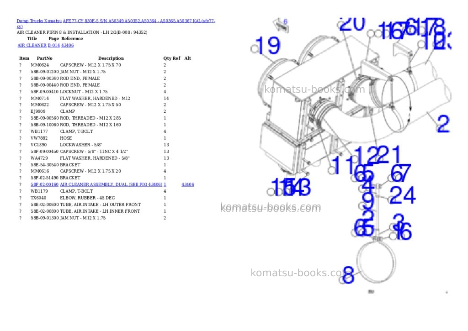
Task: Select LOCKWASHER - 5/8" description
Action: click(81, 145)
